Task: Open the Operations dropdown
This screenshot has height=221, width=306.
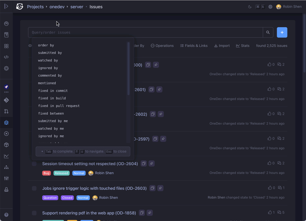Action: [x=162, y=46]
